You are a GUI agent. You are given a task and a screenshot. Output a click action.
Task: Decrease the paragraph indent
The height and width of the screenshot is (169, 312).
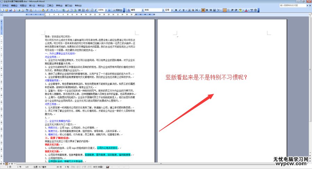click(x=232, y=10)
